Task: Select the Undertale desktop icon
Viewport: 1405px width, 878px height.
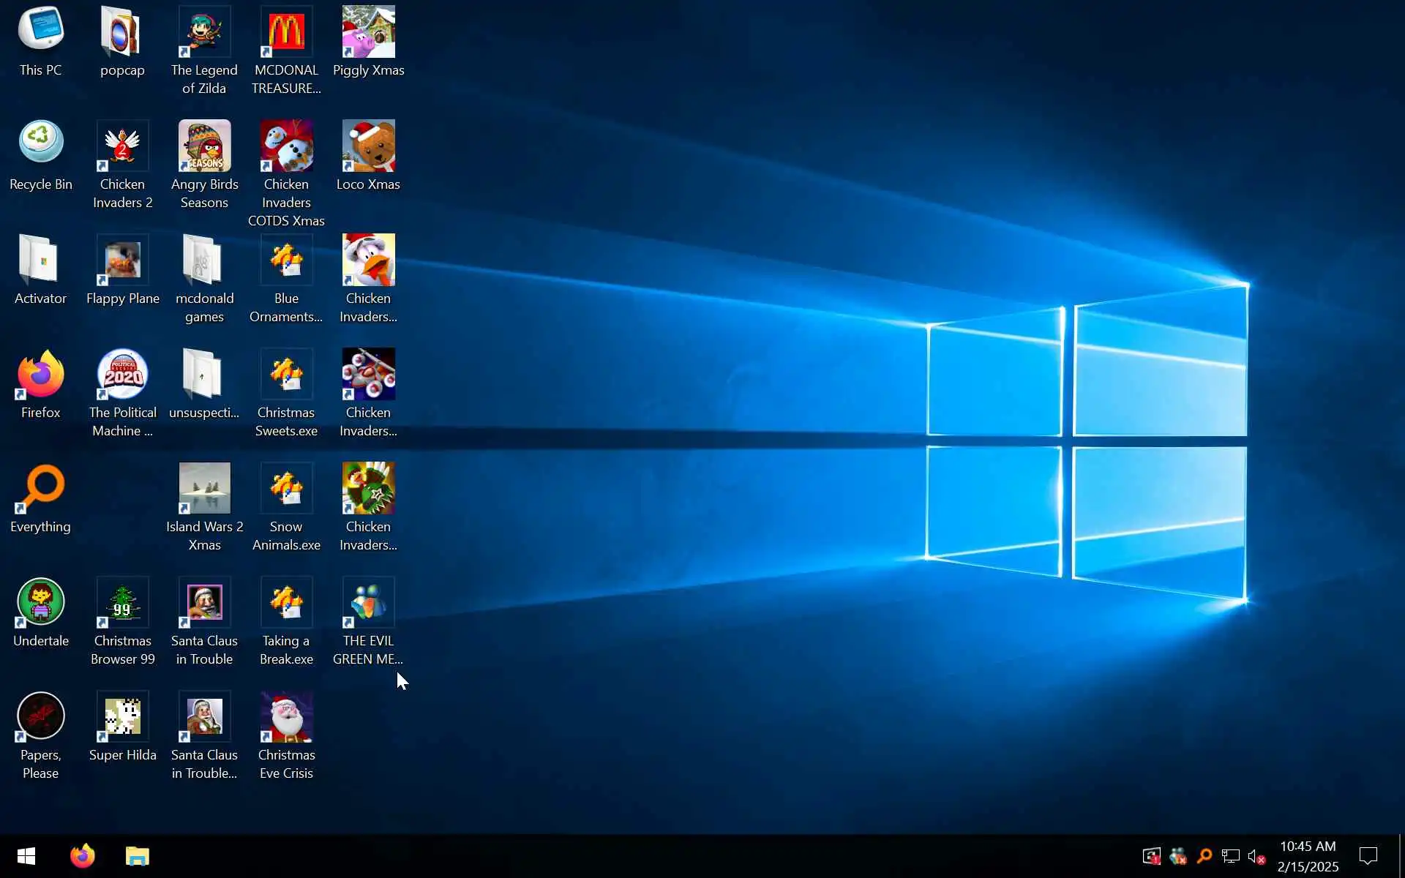Action: tap(40, 603)
